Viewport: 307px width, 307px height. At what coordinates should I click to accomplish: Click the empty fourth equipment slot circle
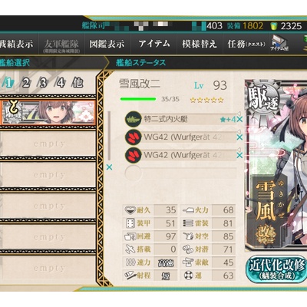(133, 173)
